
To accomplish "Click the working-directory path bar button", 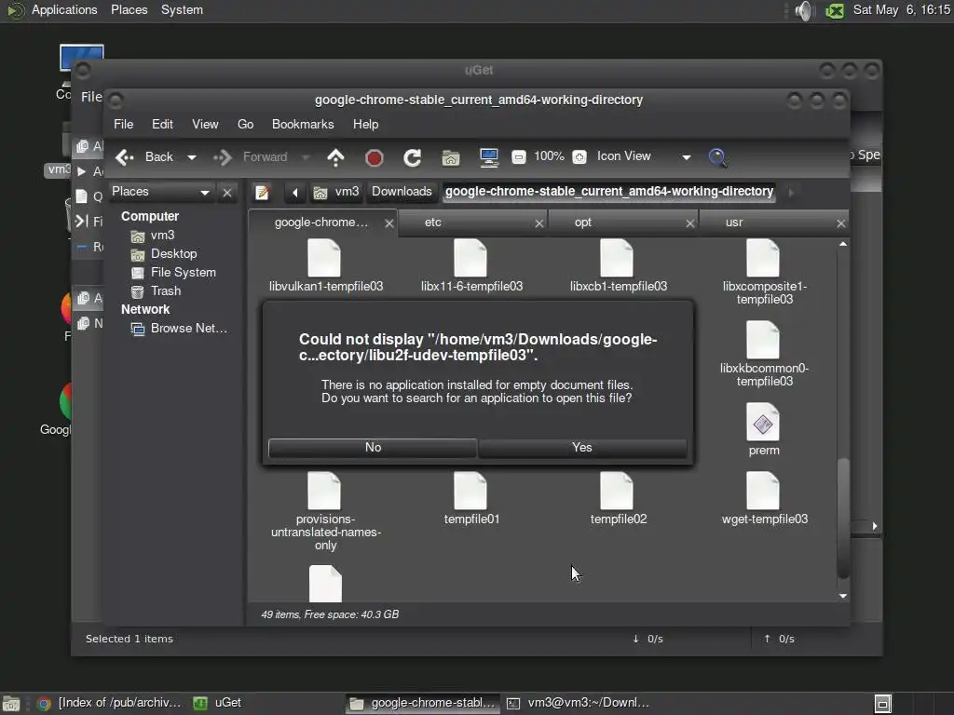I will click(609, 192).
